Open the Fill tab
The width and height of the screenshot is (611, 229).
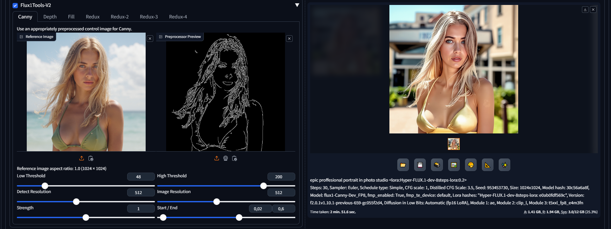(71, 17)
